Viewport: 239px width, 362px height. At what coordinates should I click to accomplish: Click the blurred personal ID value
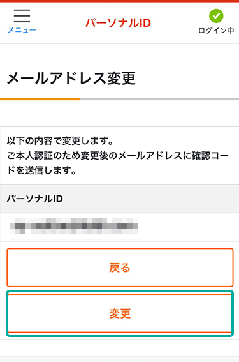74,225
